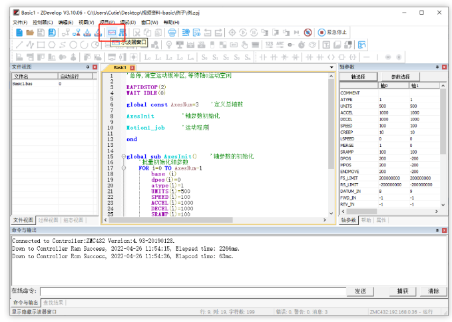Open the 帮助(H) menu
The image size is (452, 322).
tap(172, 22)
